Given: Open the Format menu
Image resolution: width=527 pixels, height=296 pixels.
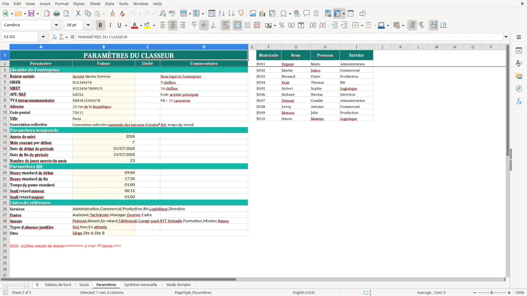Looking at the screenshot, I should point(61,4).
